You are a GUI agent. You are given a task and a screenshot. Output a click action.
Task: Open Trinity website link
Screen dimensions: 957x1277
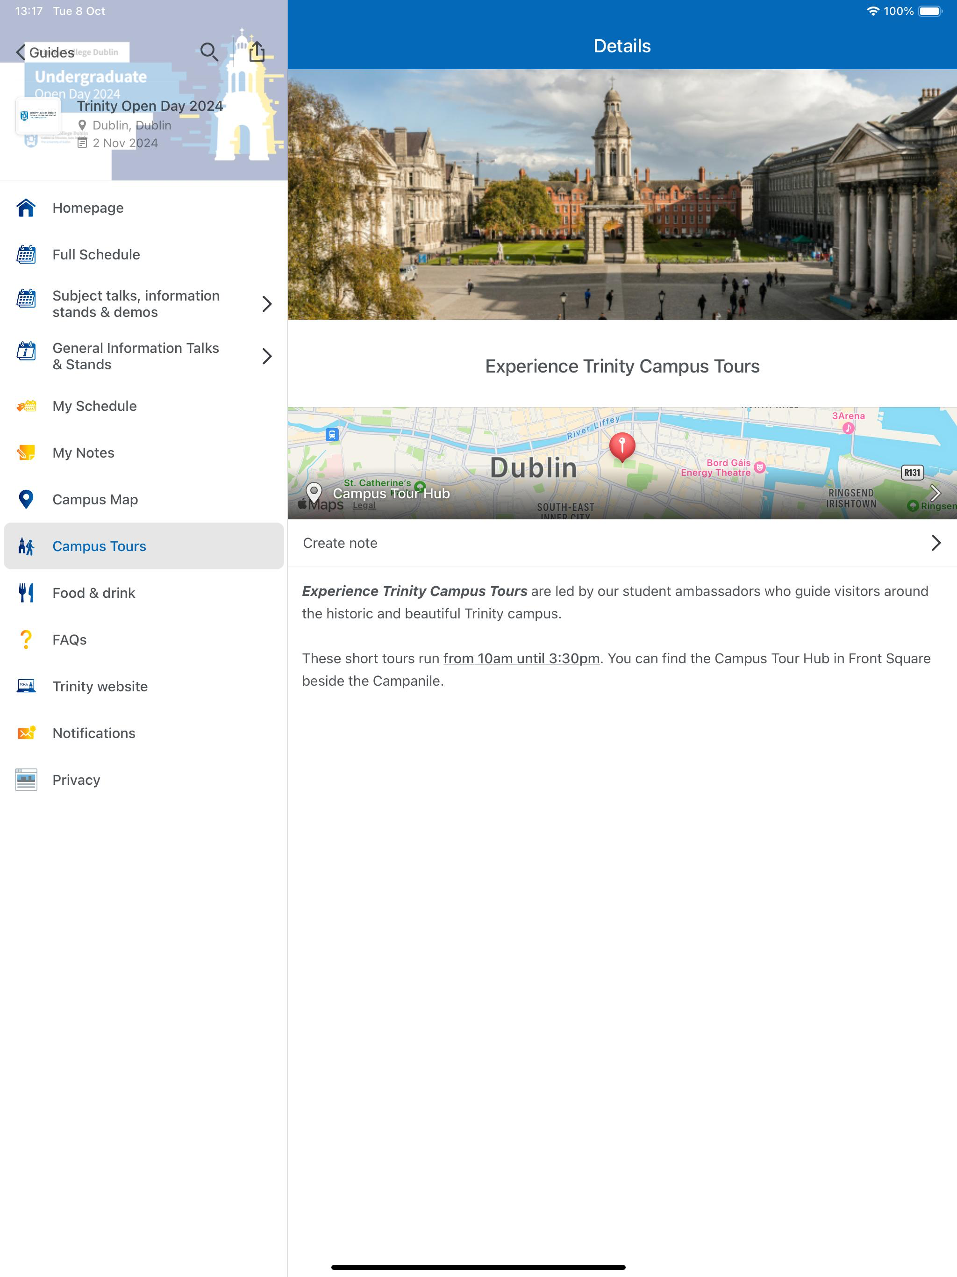100,687
